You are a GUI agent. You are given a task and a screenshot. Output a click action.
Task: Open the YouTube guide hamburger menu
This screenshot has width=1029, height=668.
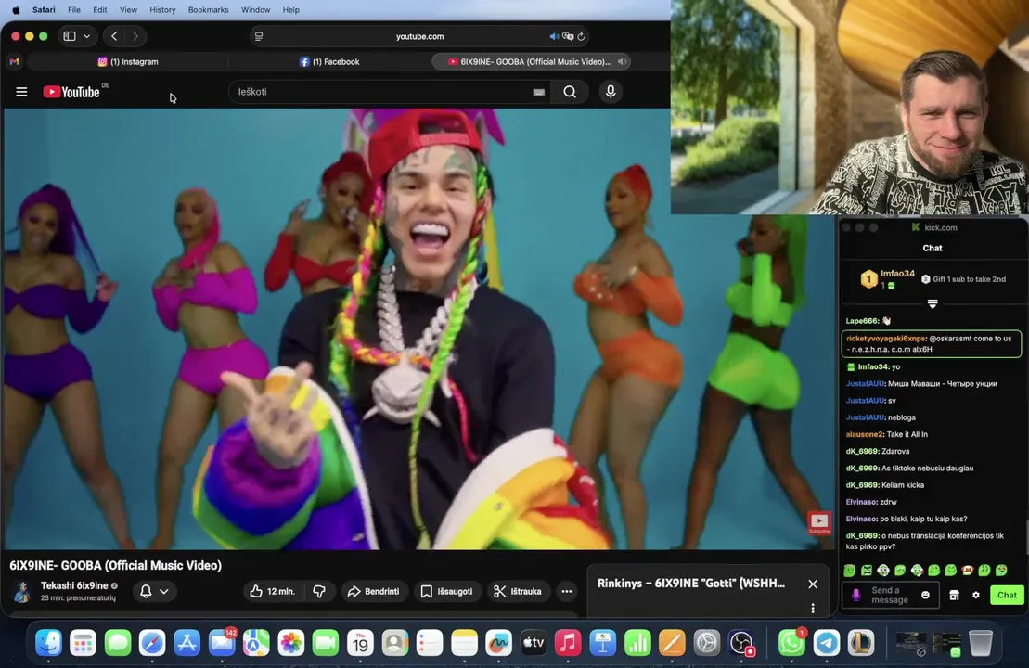21,92
